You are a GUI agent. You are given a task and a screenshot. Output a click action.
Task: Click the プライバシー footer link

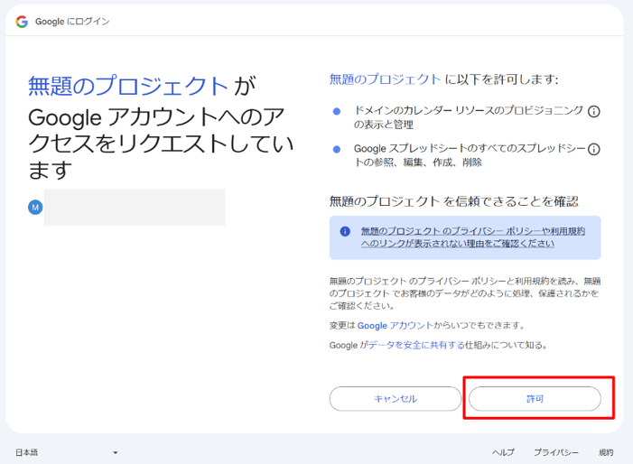tap(556, 452)
